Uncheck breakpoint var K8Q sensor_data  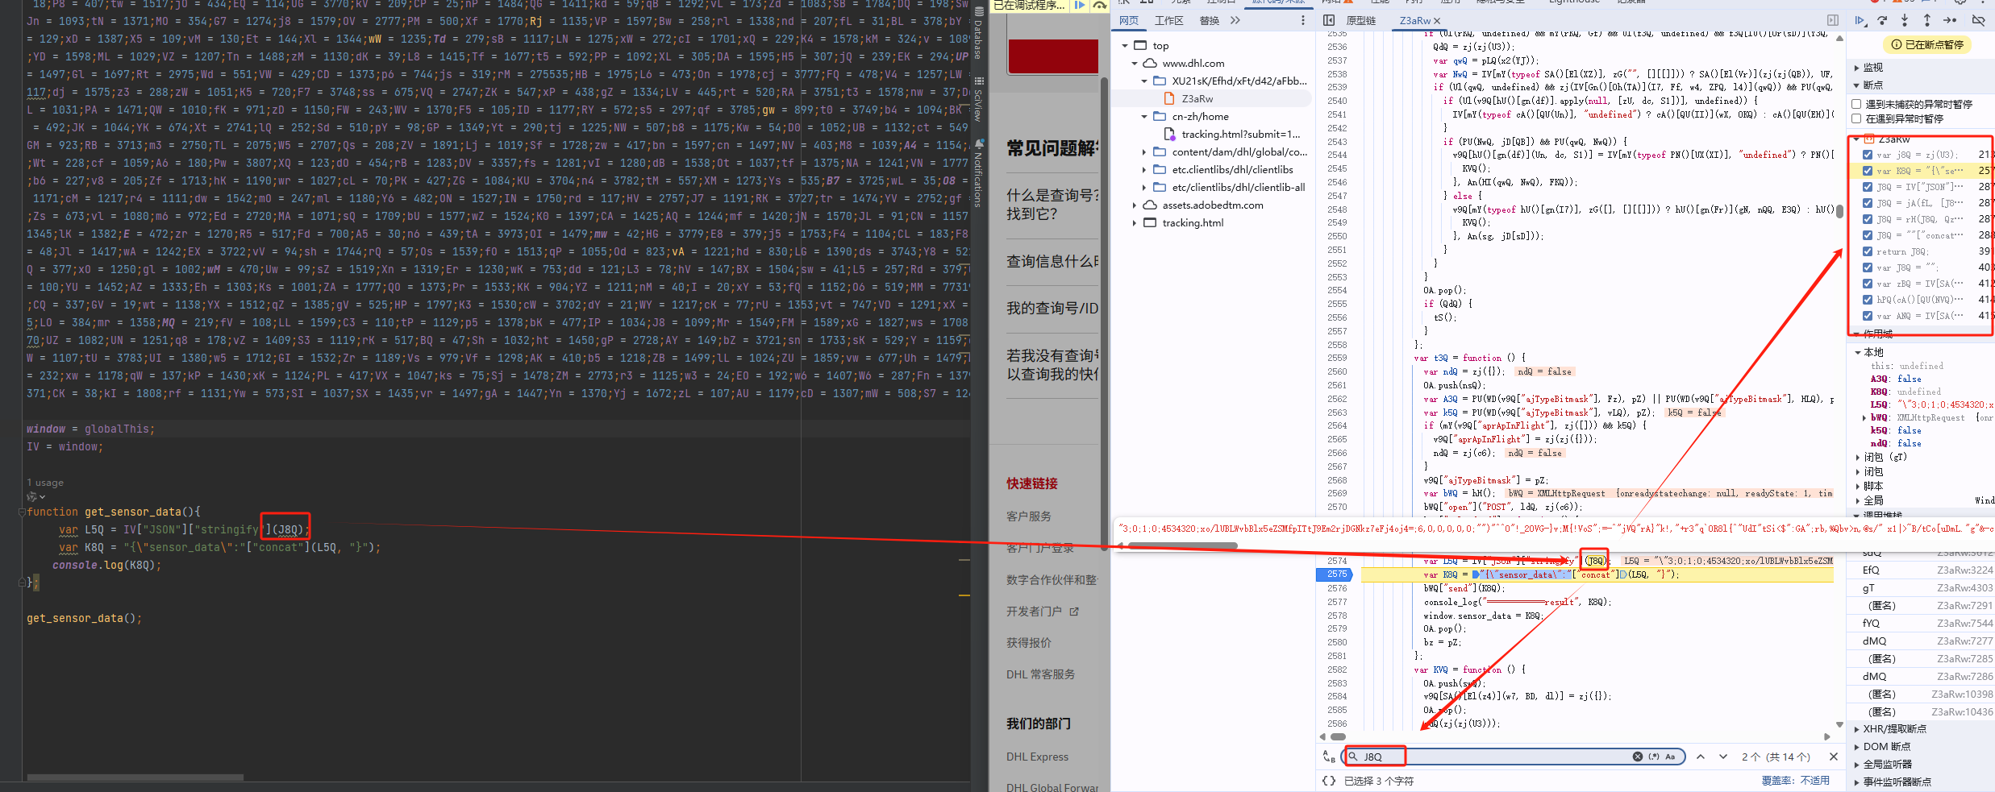click(1868, 171)
